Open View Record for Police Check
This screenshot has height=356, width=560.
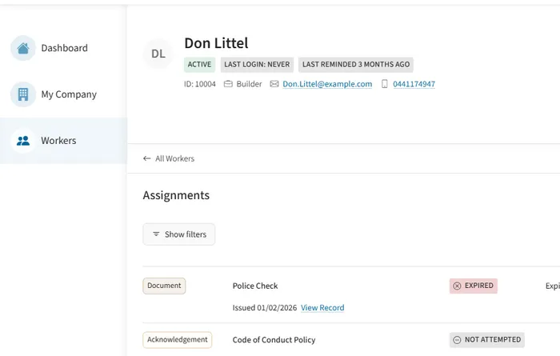(x=322, y=308)
